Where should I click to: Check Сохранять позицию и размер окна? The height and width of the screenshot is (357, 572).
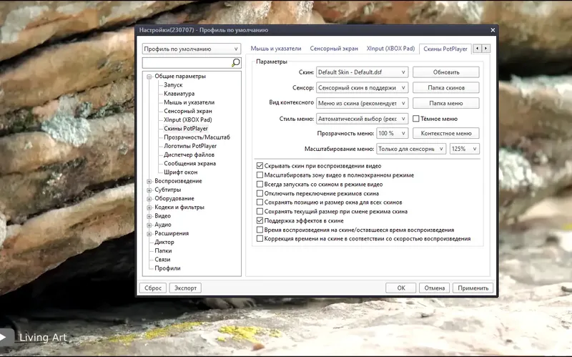coord(260,202)
